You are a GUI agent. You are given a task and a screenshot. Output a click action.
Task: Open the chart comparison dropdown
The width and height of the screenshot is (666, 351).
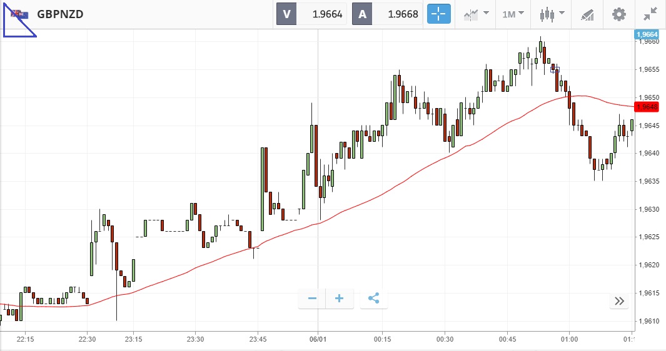[476, 14]
